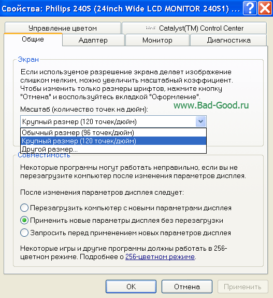Click the Отмена button
The height and width of the screenshot is (298, 273).
click(x=187, y=287)
